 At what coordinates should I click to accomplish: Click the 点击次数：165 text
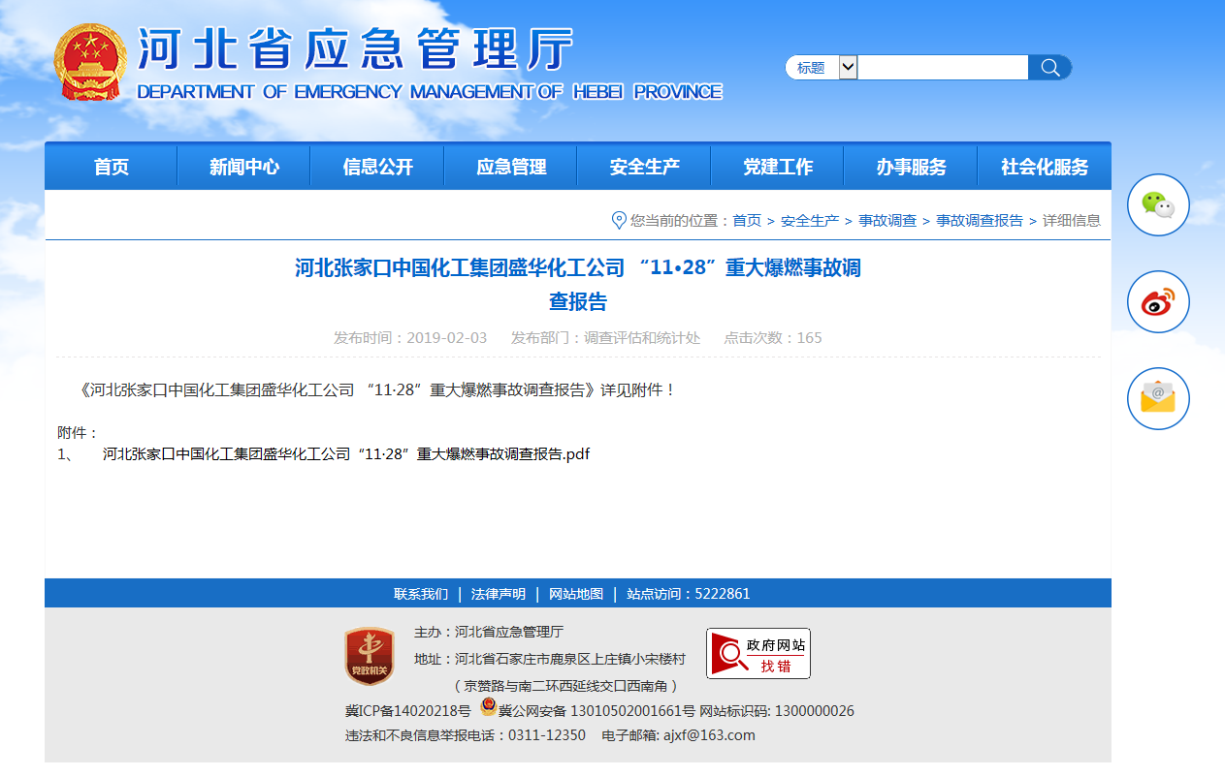(773, 338)
